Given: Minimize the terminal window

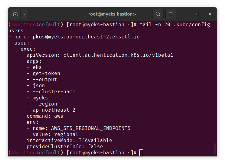Looking at the screenshot, I should point(186,14).
